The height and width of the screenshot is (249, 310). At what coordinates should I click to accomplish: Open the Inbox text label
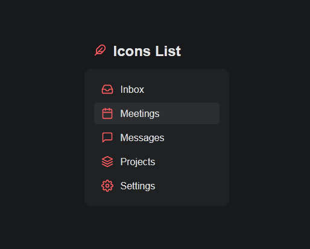tap(132, 89)
